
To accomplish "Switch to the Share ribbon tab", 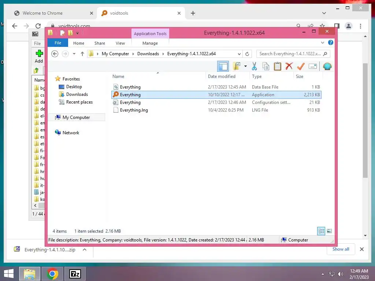I will tap(100, 43).
